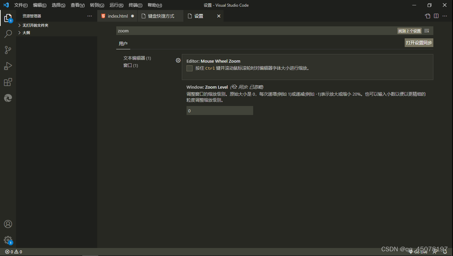Click the 资源管理器 sidebar title
Screen dimensions: 453x256
click(32, 16)
